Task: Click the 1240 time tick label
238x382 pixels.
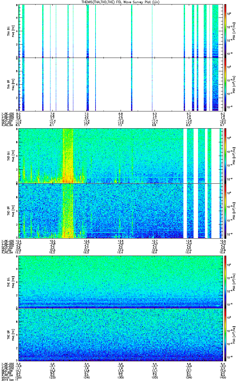Action: click(x=86, y=377)
